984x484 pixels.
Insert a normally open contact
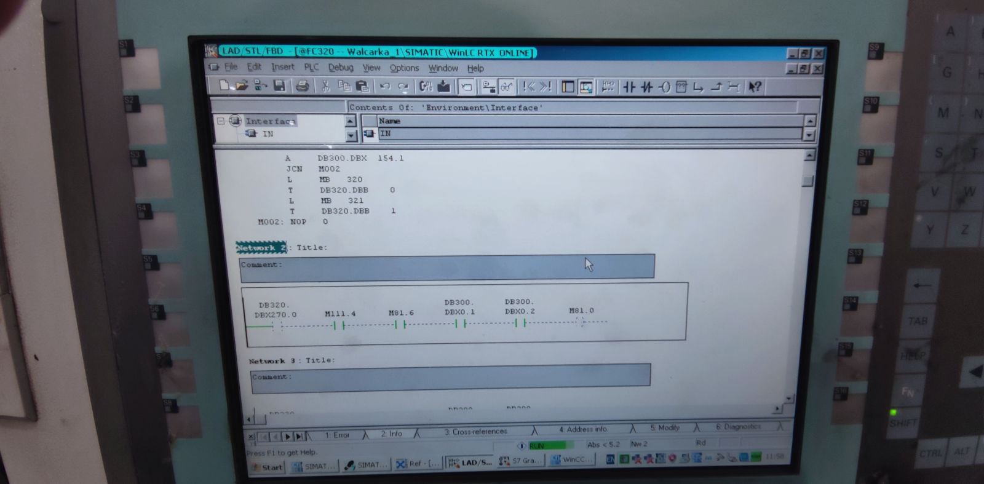click(629, 87)
